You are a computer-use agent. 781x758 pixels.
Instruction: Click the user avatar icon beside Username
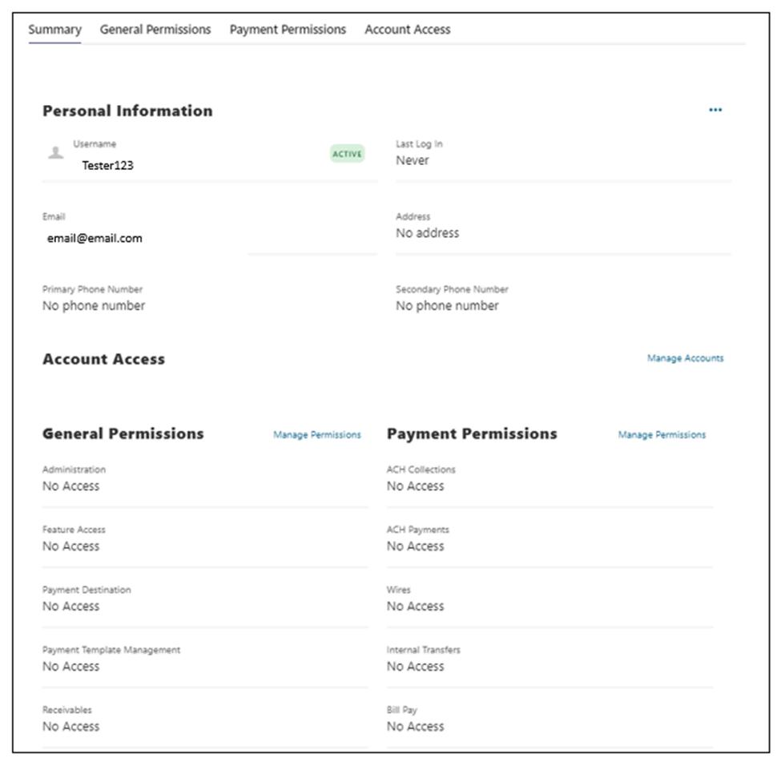55,152
